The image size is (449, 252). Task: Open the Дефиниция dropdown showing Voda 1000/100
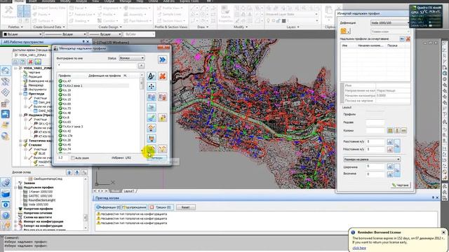point(390,23)
